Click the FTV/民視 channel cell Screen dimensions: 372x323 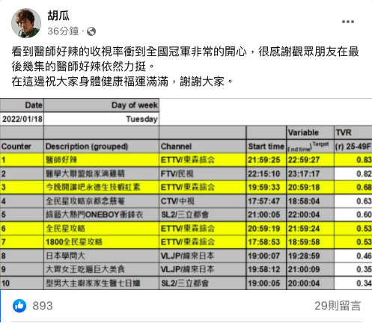click(203, 173)
